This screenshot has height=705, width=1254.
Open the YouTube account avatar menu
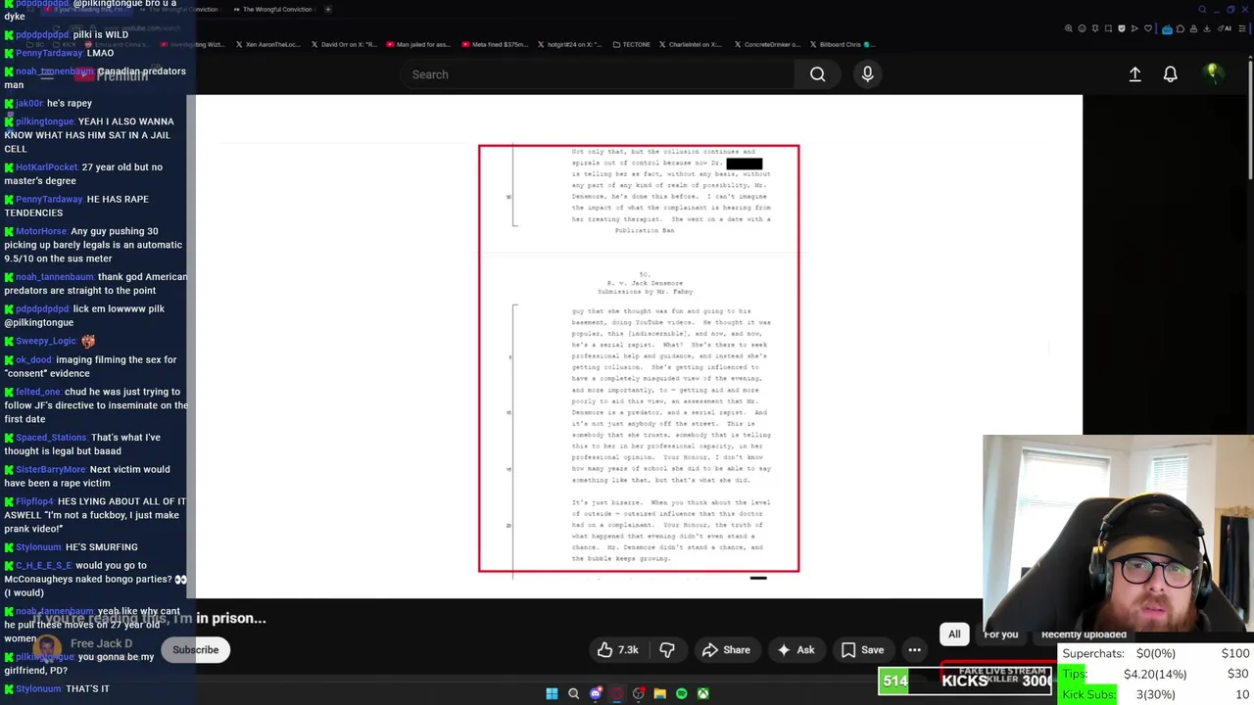click(x=1213, y=73)
